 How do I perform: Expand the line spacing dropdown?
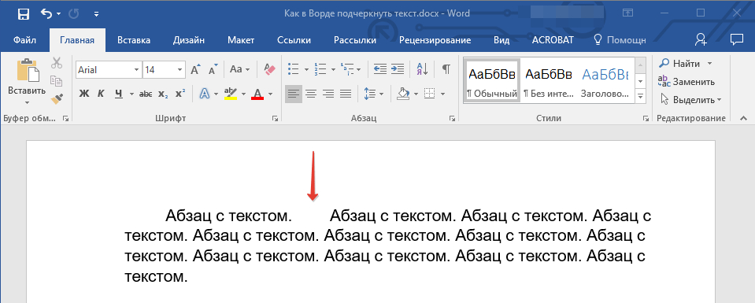tap(381, 94)
